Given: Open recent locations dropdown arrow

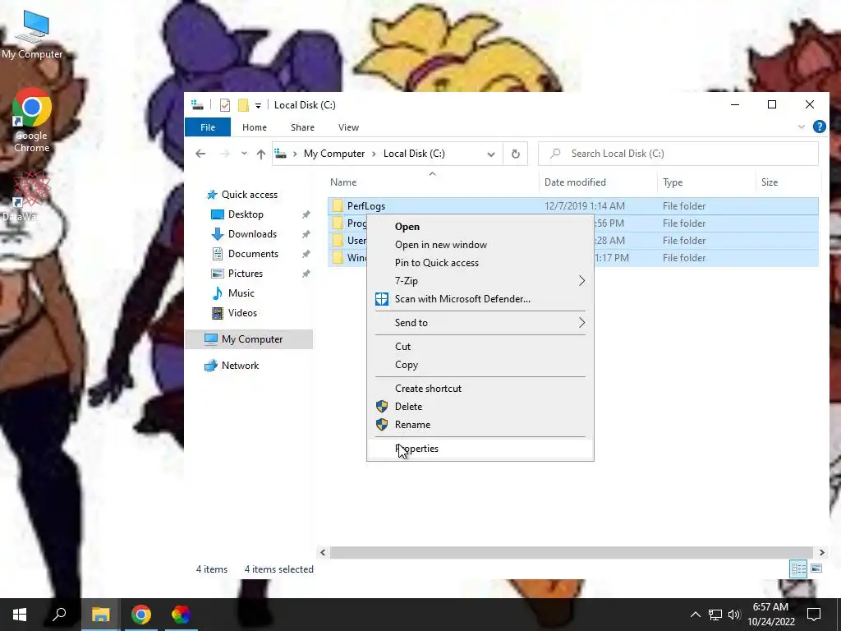Looking at the screenshot, I should [244, 154].
